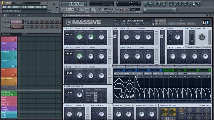The height and width of the screenshot is (120, 214).
Task: Click the green drag handle of 5 PERF
Action: tap(173, 70)
